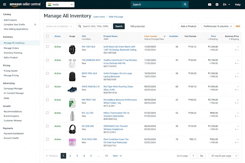
Task: Open the Learn more link
Action: [x=99, y=17]
